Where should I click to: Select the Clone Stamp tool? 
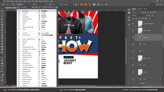[x=2, y=36]
